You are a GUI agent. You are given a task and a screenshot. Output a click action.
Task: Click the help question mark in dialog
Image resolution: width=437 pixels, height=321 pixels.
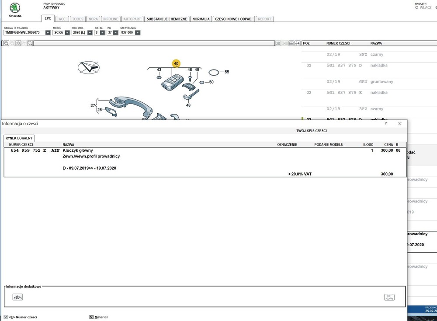click(x=385, y=124)
